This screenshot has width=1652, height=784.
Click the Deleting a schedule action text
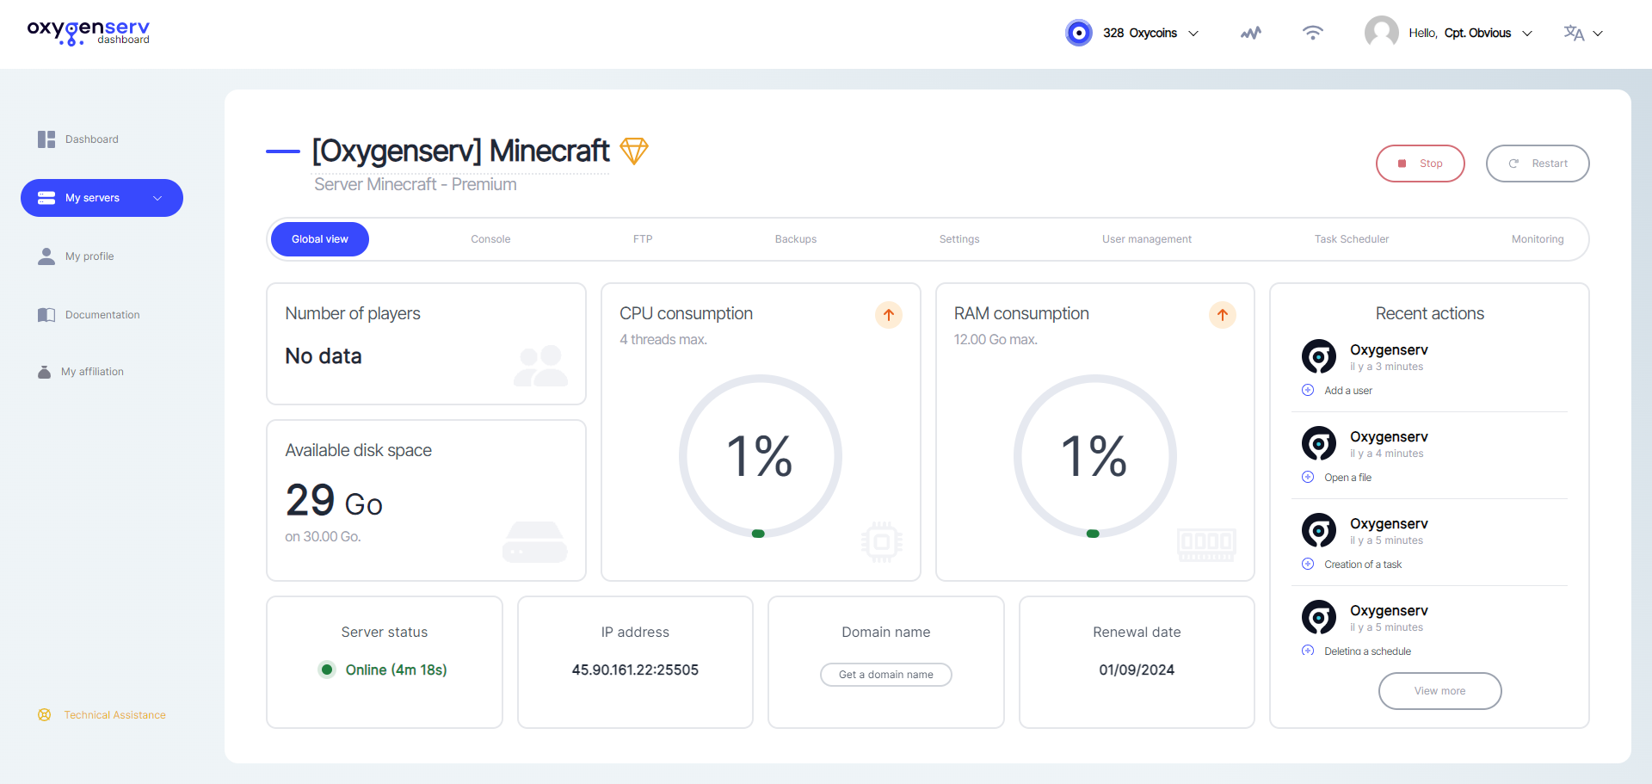coord(1367,651)
